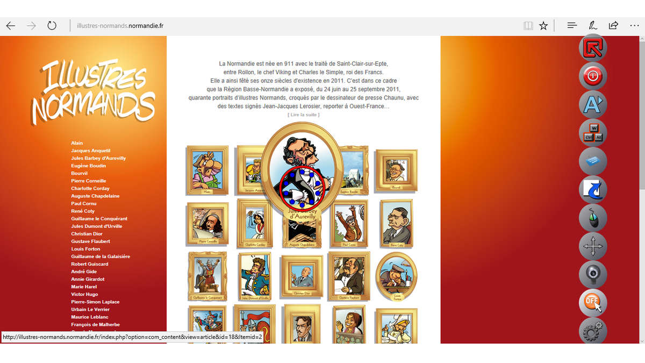Click the web note pen icon
The height and width of the screenshot is (363, 645).
593,25
